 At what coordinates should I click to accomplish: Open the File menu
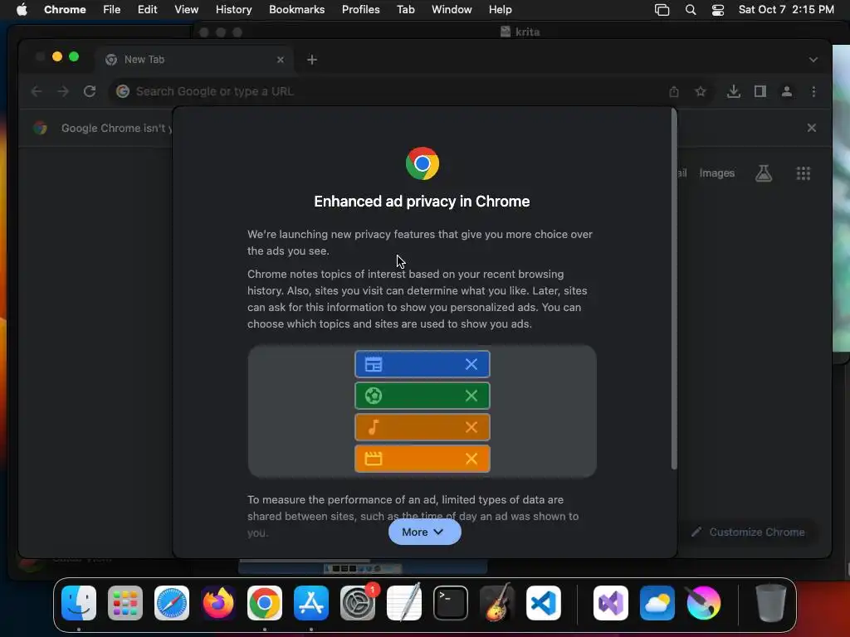(x=112, y=10)
